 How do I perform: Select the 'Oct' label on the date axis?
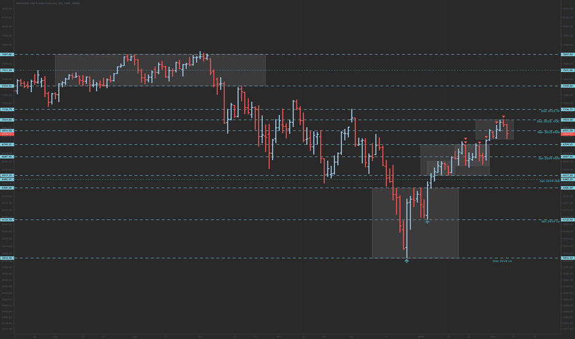(200, 337)
